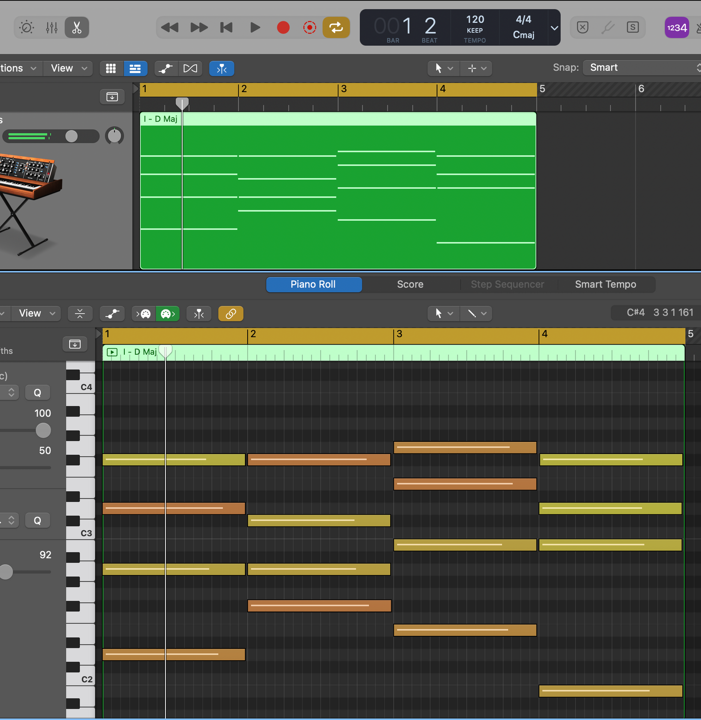Show automation in the tracks area
Viewport: 701px width, 720px height.
pos(165,69)
